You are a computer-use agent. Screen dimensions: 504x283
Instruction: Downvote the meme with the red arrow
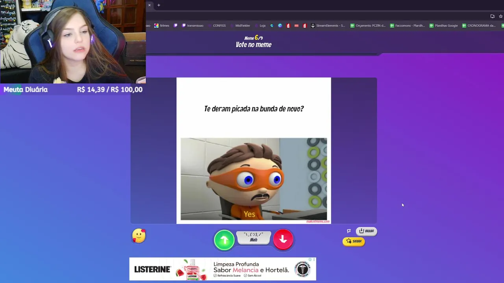point(283,239)
